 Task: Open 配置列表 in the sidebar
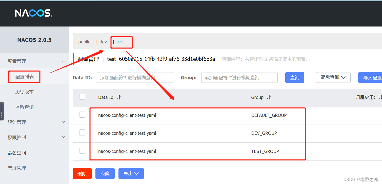coord(24,77)
